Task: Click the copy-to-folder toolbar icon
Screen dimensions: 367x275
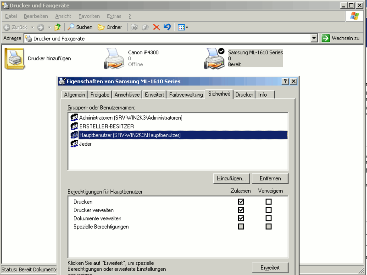Action: [x=146, y=27]
